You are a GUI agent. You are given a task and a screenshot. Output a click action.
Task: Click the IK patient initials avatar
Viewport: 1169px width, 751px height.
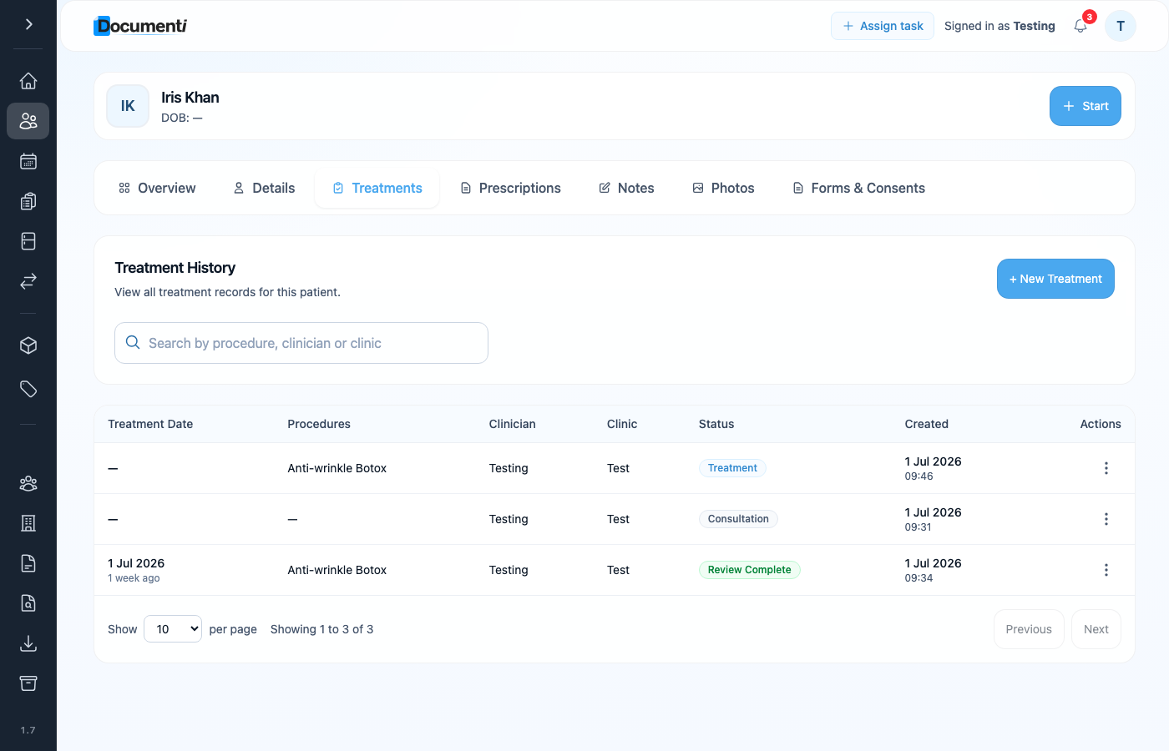coord(128,106)
